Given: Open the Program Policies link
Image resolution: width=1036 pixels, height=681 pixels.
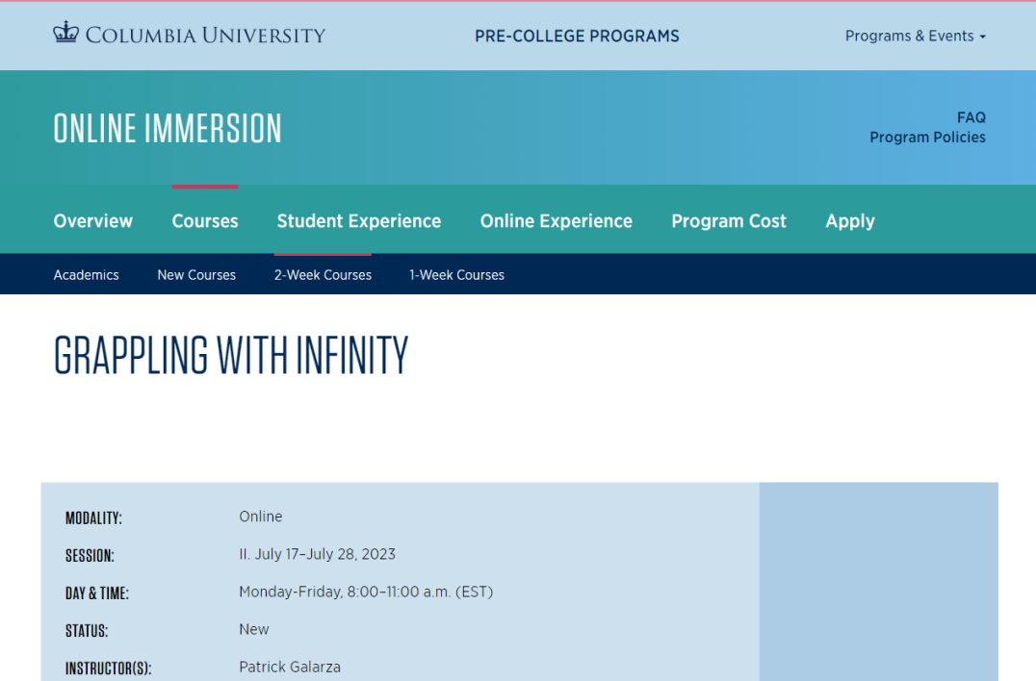Looking at the screenshot, I should coord(927,138).
